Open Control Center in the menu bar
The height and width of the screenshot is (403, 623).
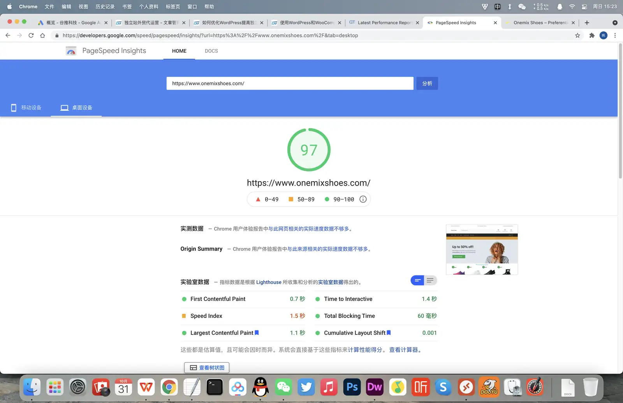(x=584, y=7)
